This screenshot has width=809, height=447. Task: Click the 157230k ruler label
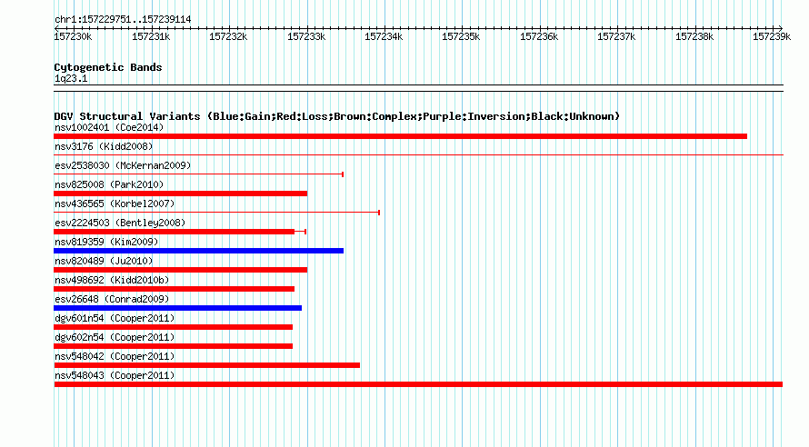[74, 36]
